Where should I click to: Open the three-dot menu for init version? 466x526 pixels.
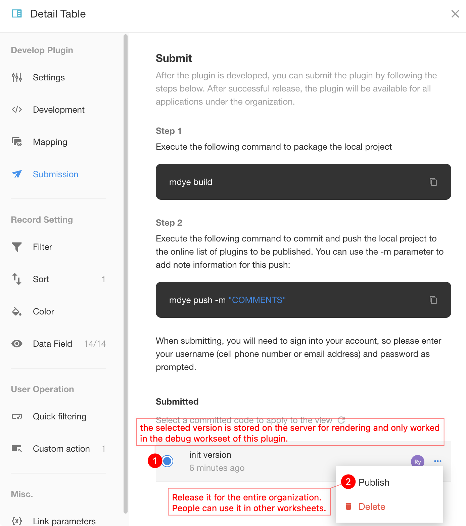[437, 461]
